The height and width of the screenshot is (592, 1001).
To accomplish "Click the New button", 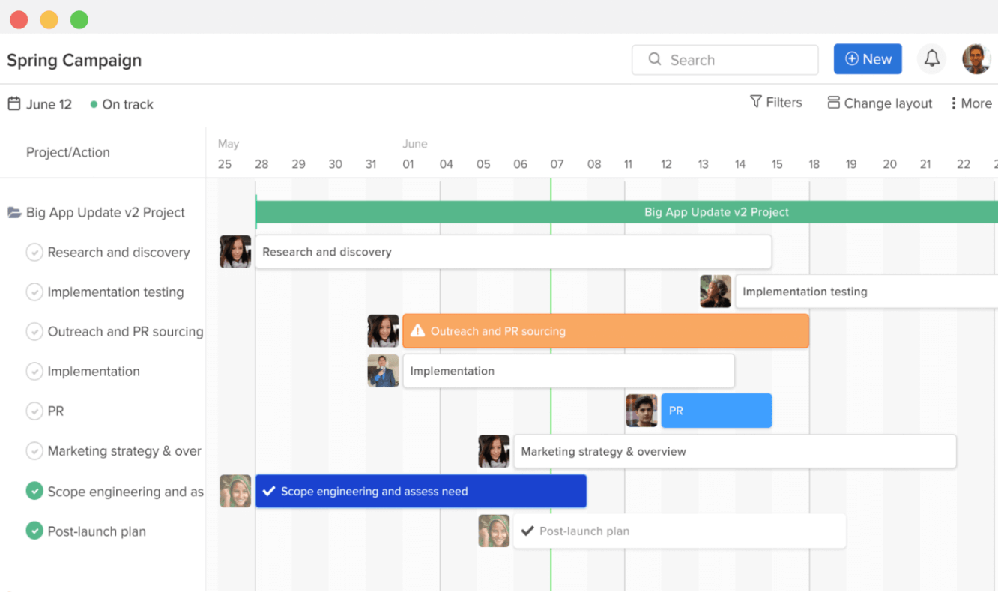I will point(868,59).
